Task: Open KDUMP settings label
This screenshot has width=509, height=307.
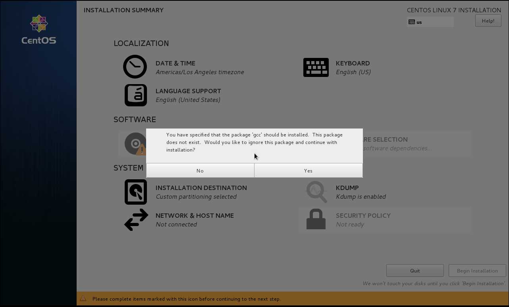Action: 347,188
